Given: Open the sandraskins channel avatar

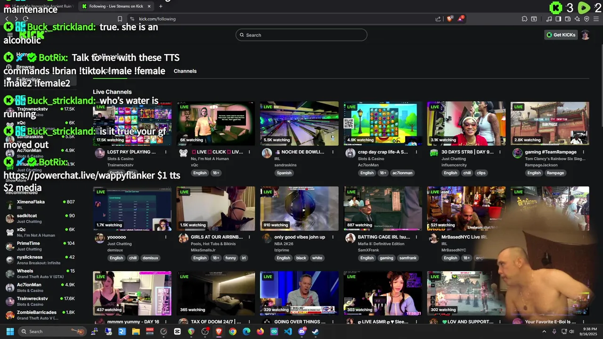Looking at the screenshot, I should coord(267,153).
